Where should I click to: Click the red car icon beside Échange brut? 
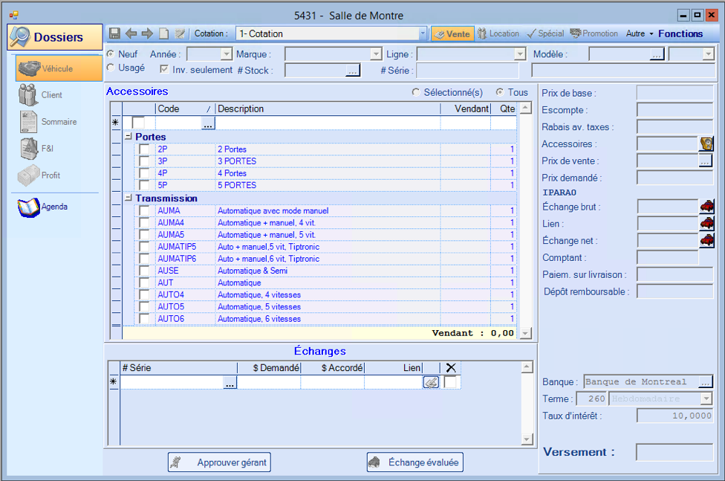tap(706, 207)
